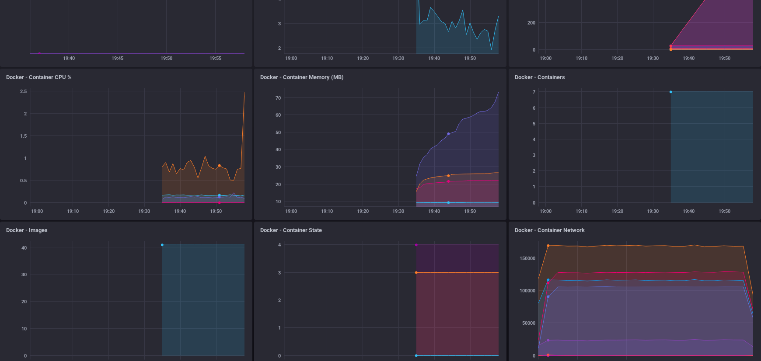
Task: Select the orange point at 3 on Container State chart
Action: point(416,273)
